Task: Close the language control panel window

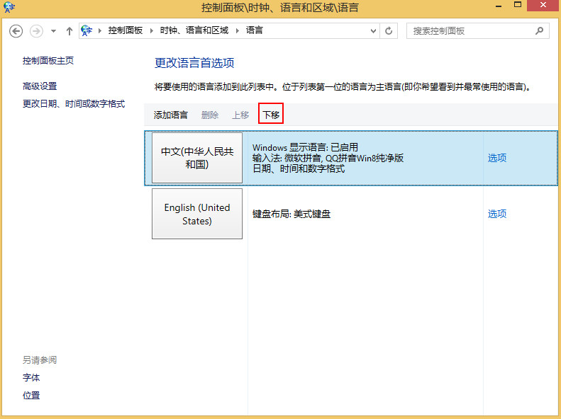Action: (543, 6)
